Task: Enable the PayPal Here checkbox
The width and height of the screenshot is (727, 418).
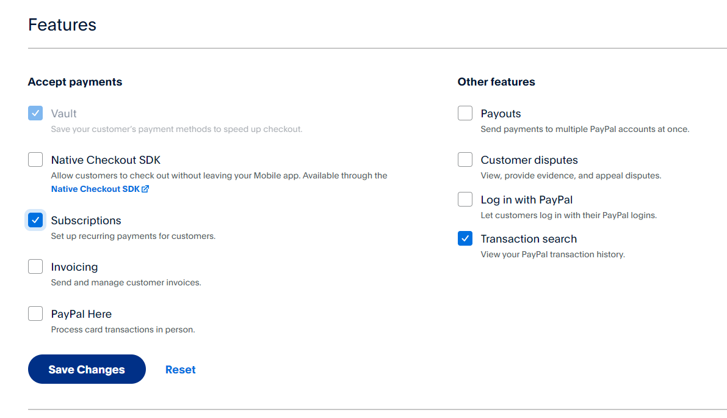Action: (35, 313)
